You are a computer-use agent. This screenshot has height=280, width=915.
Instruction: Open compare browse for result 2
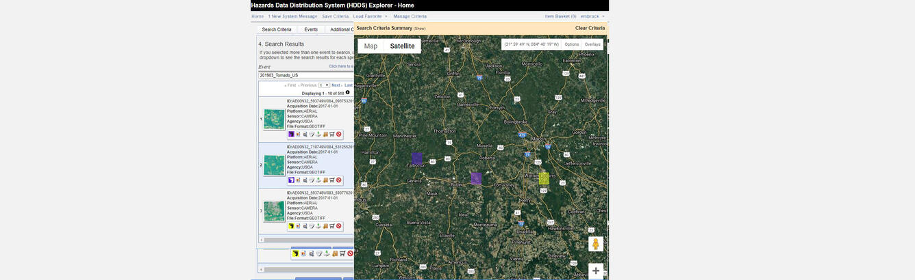point(305,180)
